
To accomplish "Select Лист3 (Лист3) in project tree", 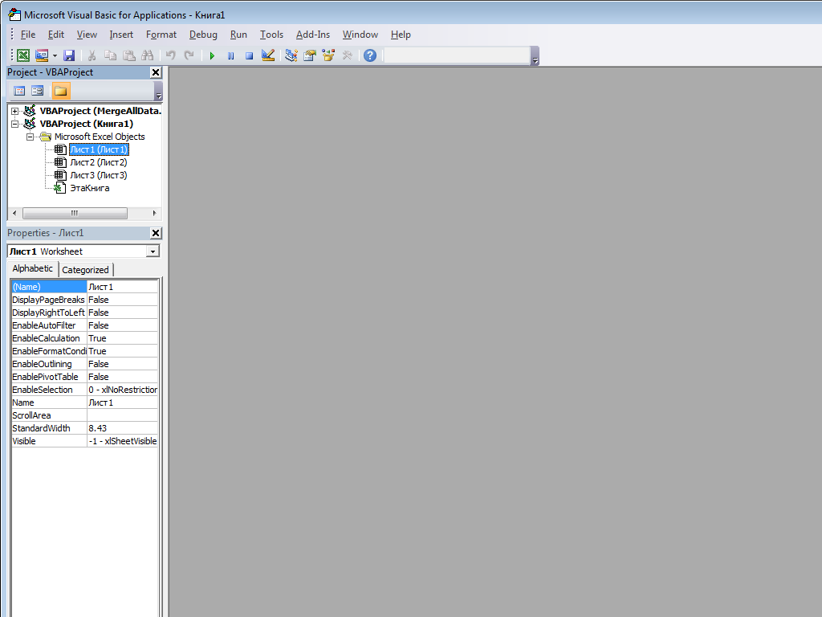I will click(99, 175).
